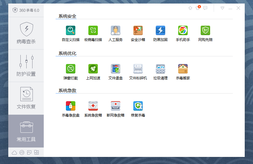Click the 系统急救 section heading

(67, 91)
